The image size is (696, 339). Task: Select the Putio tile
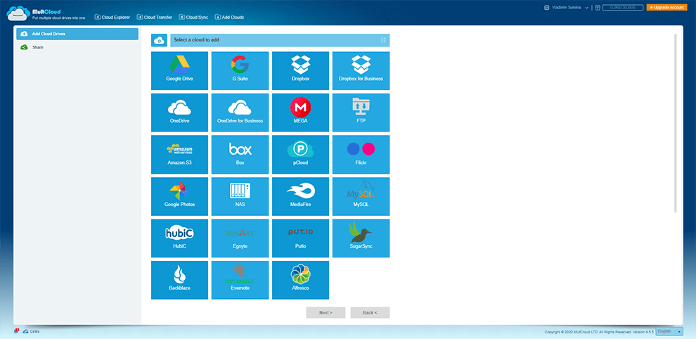pos(300,238)
